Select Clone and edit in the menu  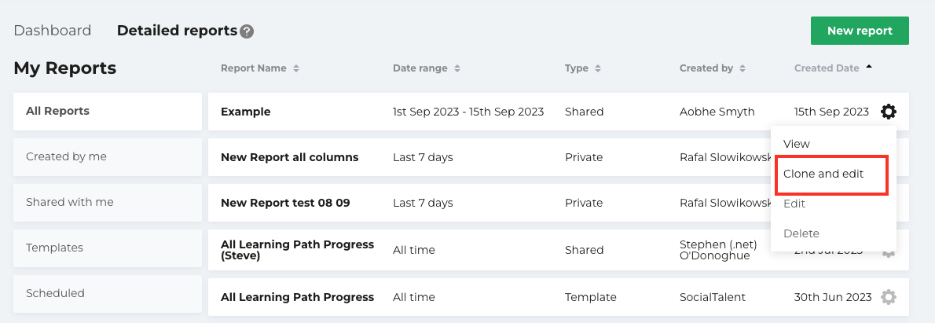pyautogui.click(x=823, y=174)
